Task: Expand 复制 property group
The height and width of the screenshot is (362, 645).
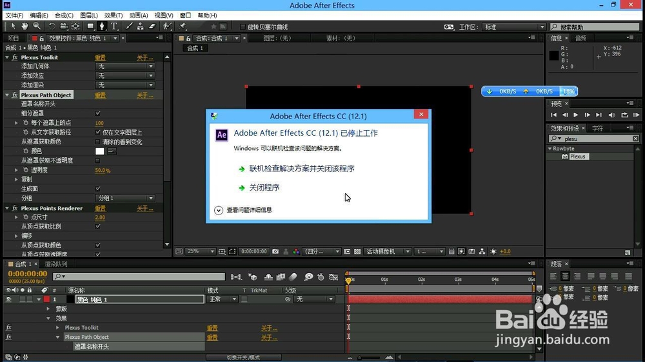Action: click(16, 180)
